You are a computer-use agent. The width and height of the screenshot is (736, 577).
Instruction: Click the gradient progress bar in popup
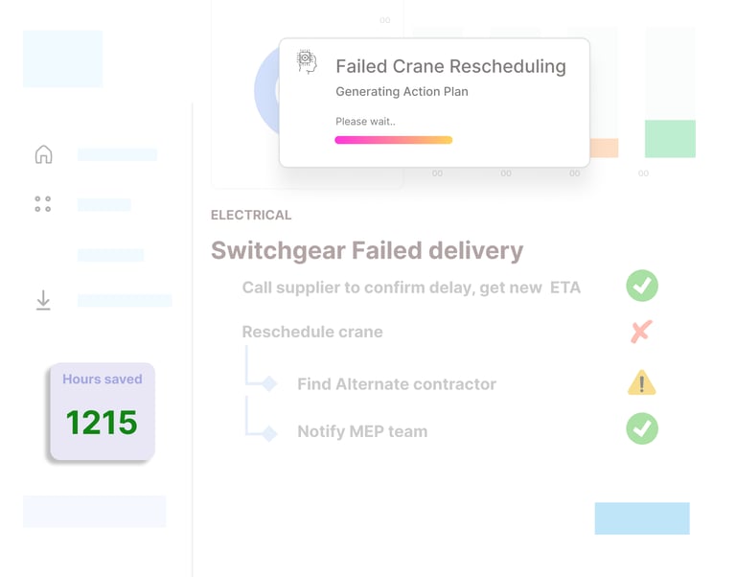[393, 140]
